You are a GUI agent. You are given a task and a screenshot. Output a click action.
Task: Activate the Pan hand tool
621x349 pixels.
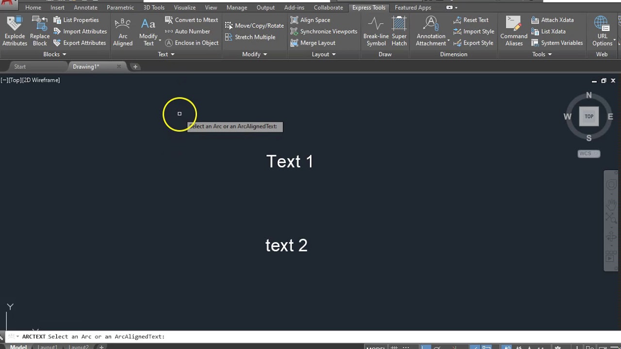[611, 204]
